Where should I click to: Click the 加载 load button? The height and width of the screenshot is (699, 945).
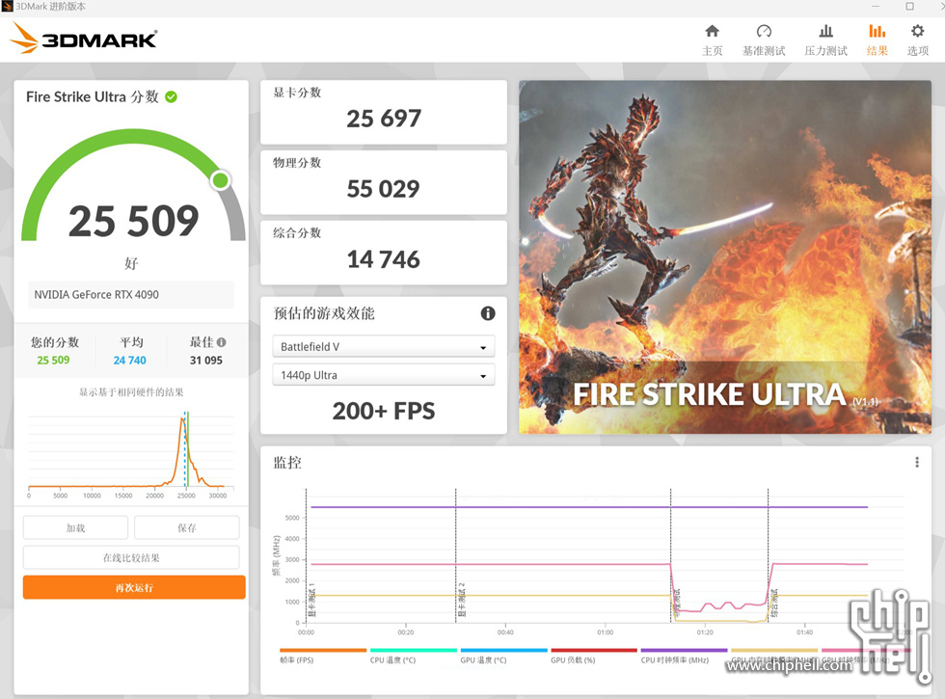click(x=75, y=527)
